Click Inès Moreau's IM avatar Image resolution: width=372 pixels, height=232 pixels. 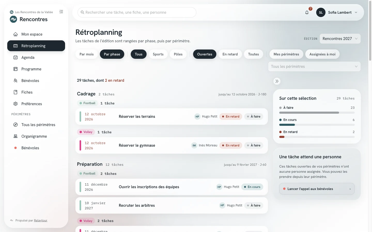point(194,145)
